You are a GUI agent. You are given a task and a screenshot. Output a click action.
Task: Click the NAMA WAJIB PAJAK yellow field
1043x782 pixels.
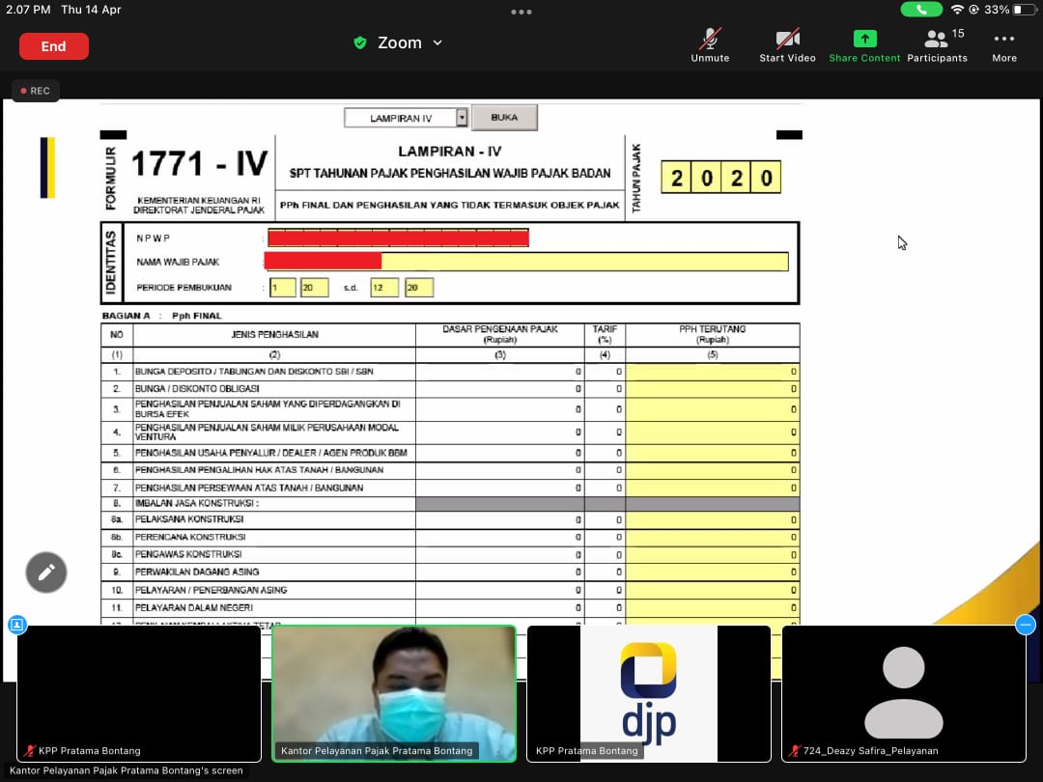click(584, 262)
